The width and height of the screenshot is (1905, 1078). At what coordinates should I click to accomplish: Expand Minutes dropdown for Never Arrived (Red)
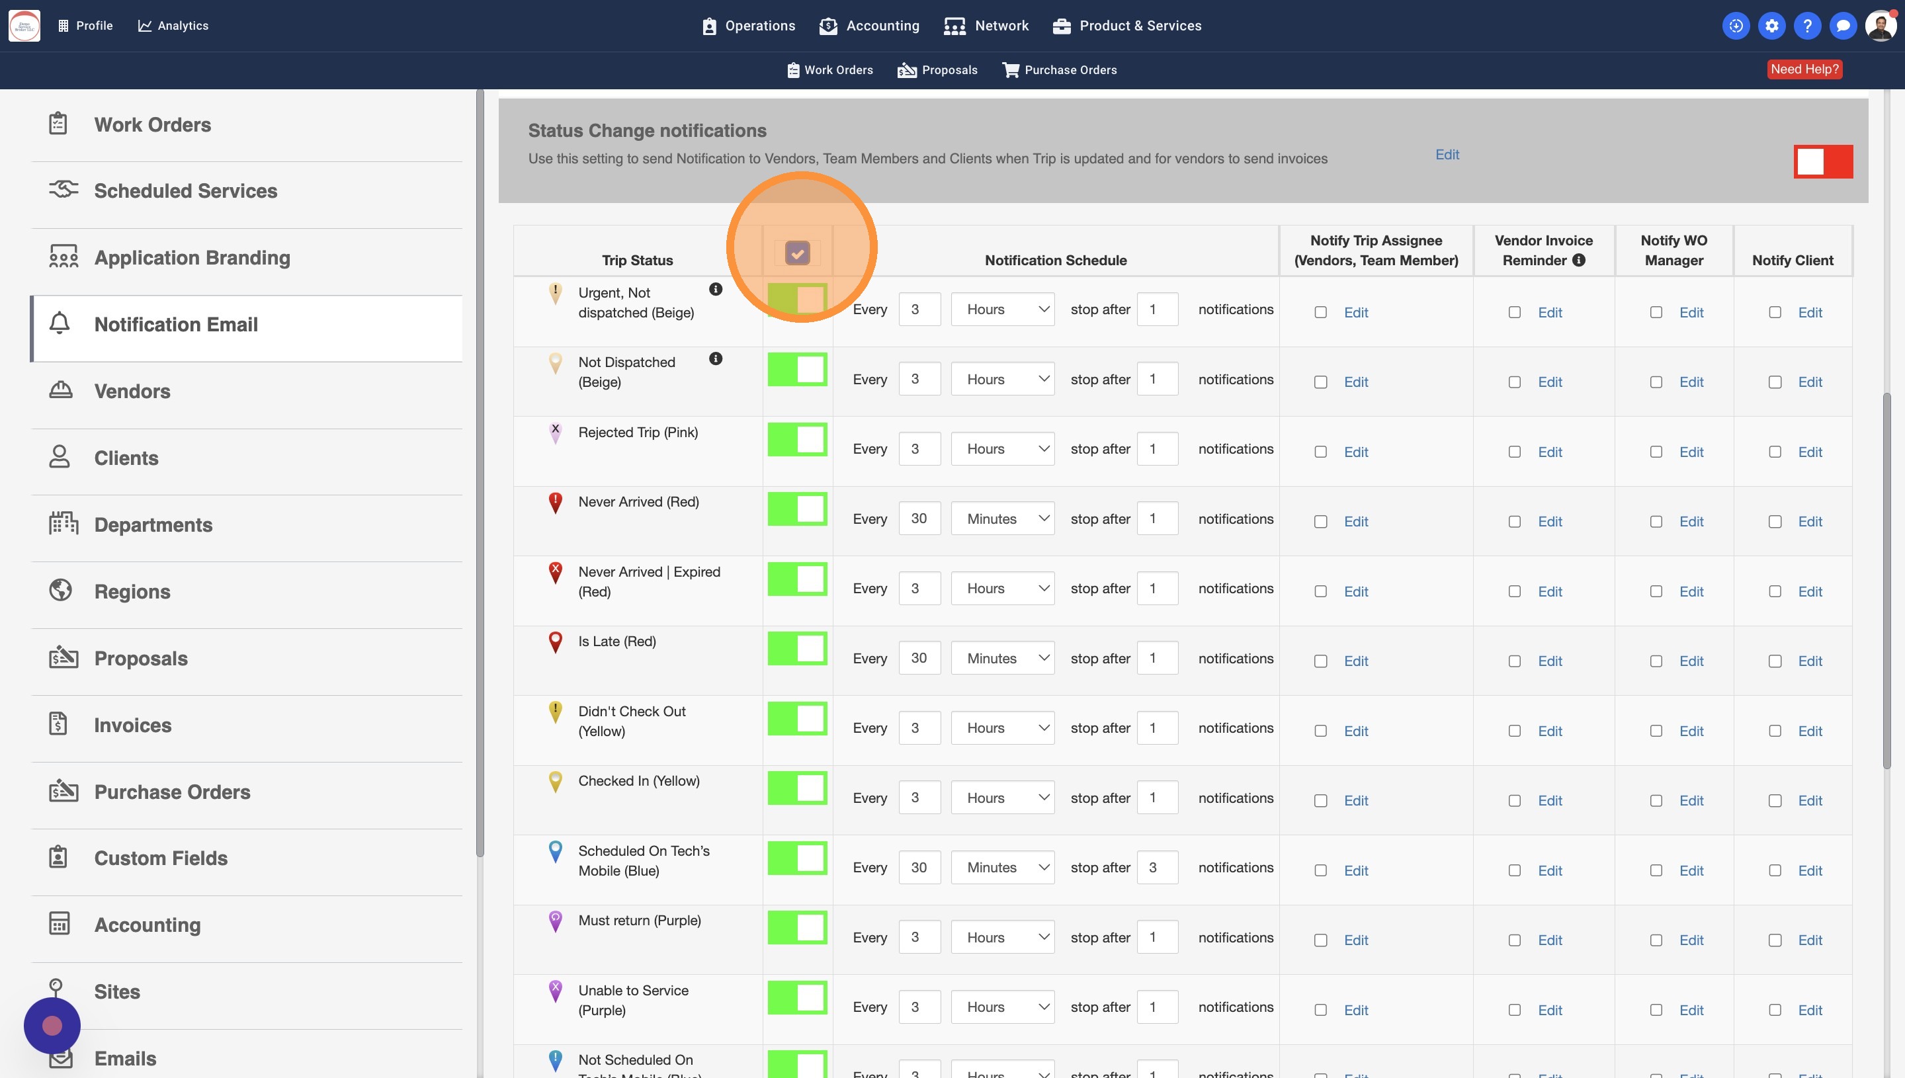[x=1003, y=519]
